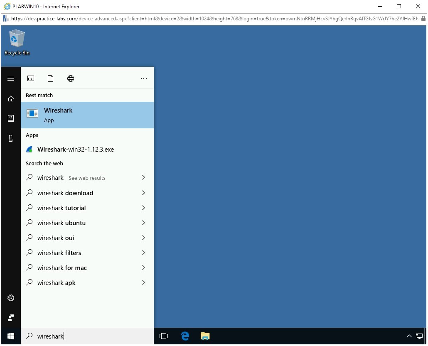The height and width of the screenshot is (346, 428).
Task: Click the hamburger menu in search panel
Action: [11, 79]
